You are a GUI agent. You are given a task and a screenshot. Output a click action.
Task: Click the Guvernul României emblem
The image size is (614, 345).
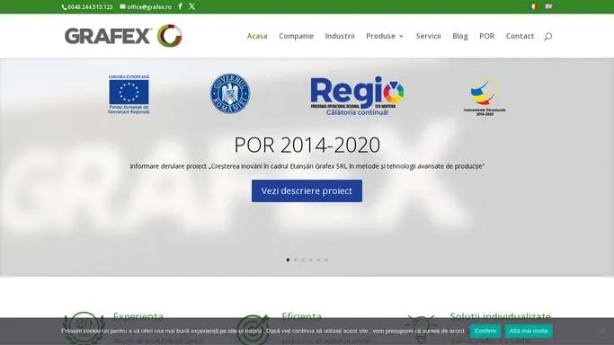pyautogui.click(x=230, y=93)
